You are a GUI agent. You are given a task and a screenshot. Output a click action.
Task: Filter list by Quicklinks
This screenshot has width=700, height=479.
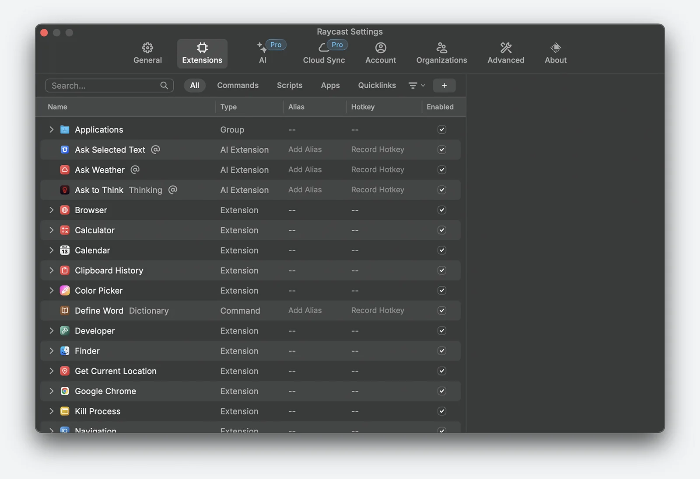[377, 85]
